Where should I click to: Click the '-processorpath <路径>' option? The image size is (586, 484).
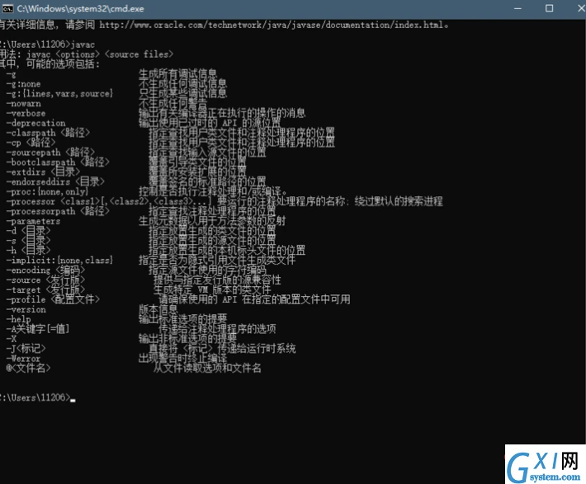tap(58, 211)
